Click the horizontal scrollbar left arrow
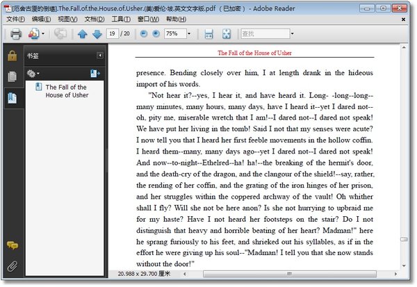This screenshot has height=287, width=417. 185,274
